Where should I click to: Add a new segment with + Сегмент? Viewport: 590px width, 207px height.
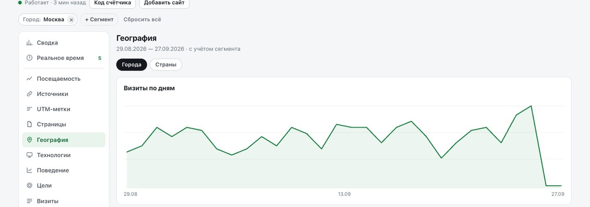99,19
